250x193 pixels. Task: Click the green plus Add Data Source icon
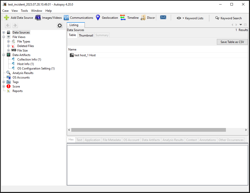(7, 18)
